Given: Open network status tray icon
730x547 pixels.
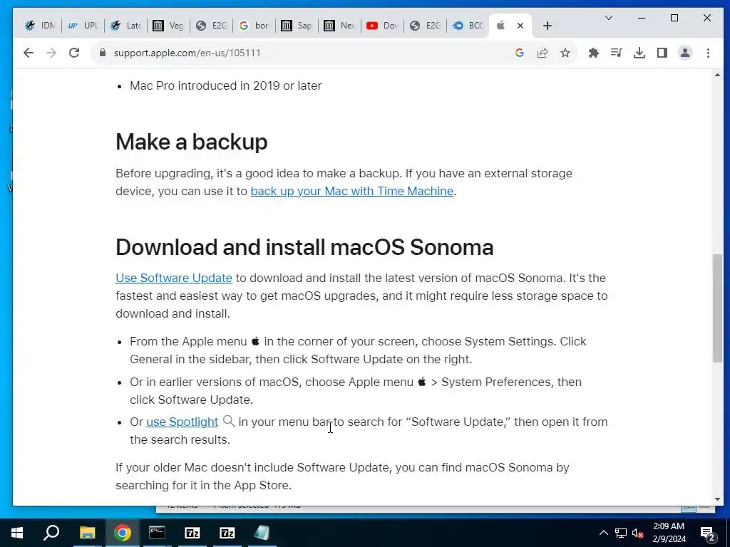Looking at the screenshot, I should click(621, 533).
